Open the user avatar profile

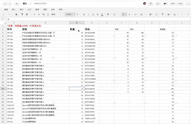tap(145, 4)
